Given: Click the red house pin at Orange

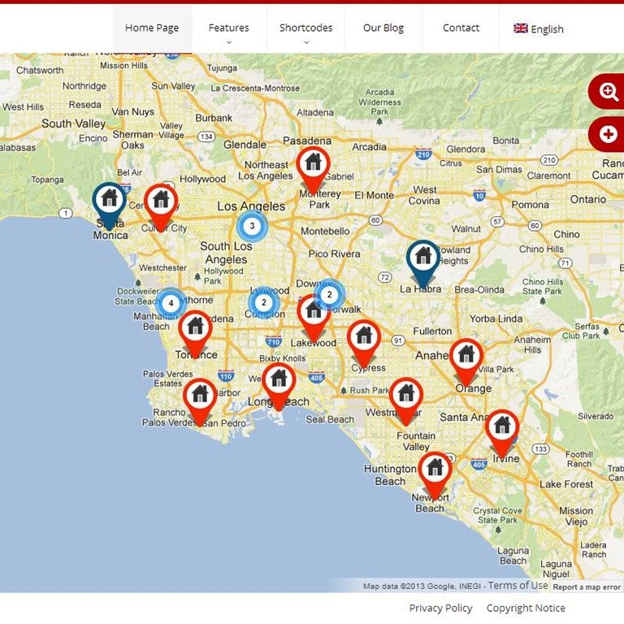Looking at the screenshot, I should click(466, 362).
